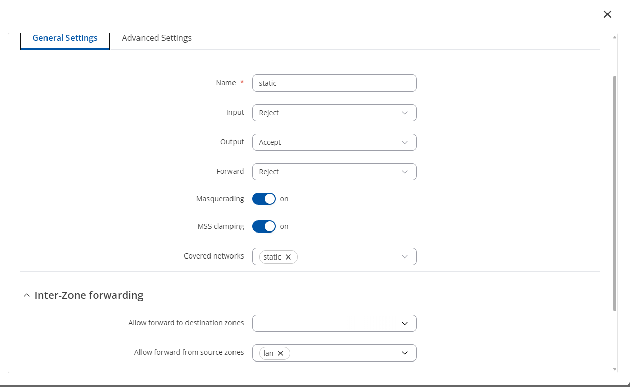Remove the lan tag from source zones
Viewport: 630px width, 387px height.
(281, 353)
